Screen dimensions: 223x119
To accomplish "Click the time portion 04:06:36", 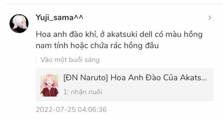I will pos(92,110).
